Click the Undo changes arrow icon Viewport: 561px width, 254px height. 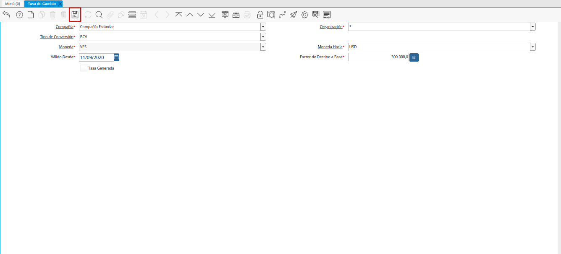point(6,15)
